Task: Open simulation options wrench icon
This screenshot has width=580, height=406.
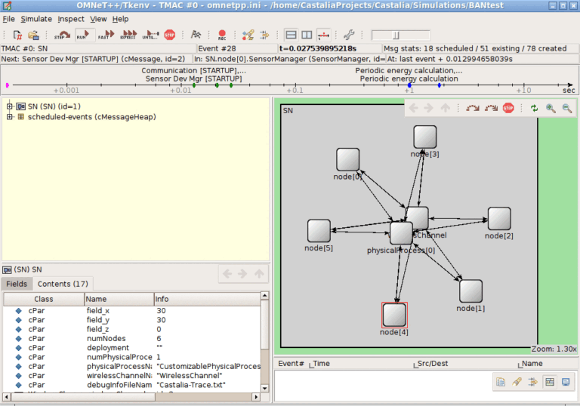Action: point(348,35)
